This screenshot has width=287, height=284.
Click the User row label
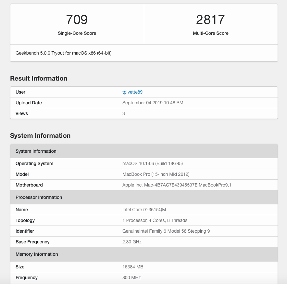coord(20,92)
